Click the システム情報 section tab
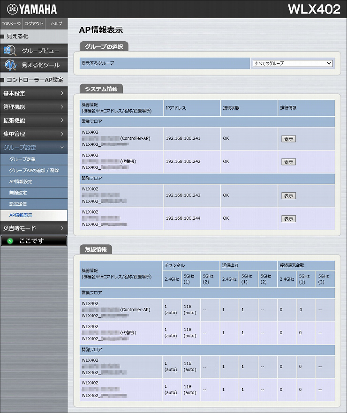Screen dimensions: 347x413 click(101, 89)
